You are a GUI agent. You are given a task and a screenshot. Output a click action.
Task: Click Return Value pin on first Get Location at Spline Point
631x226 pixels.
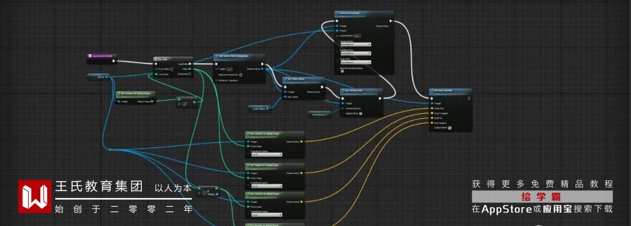[302, 141]
